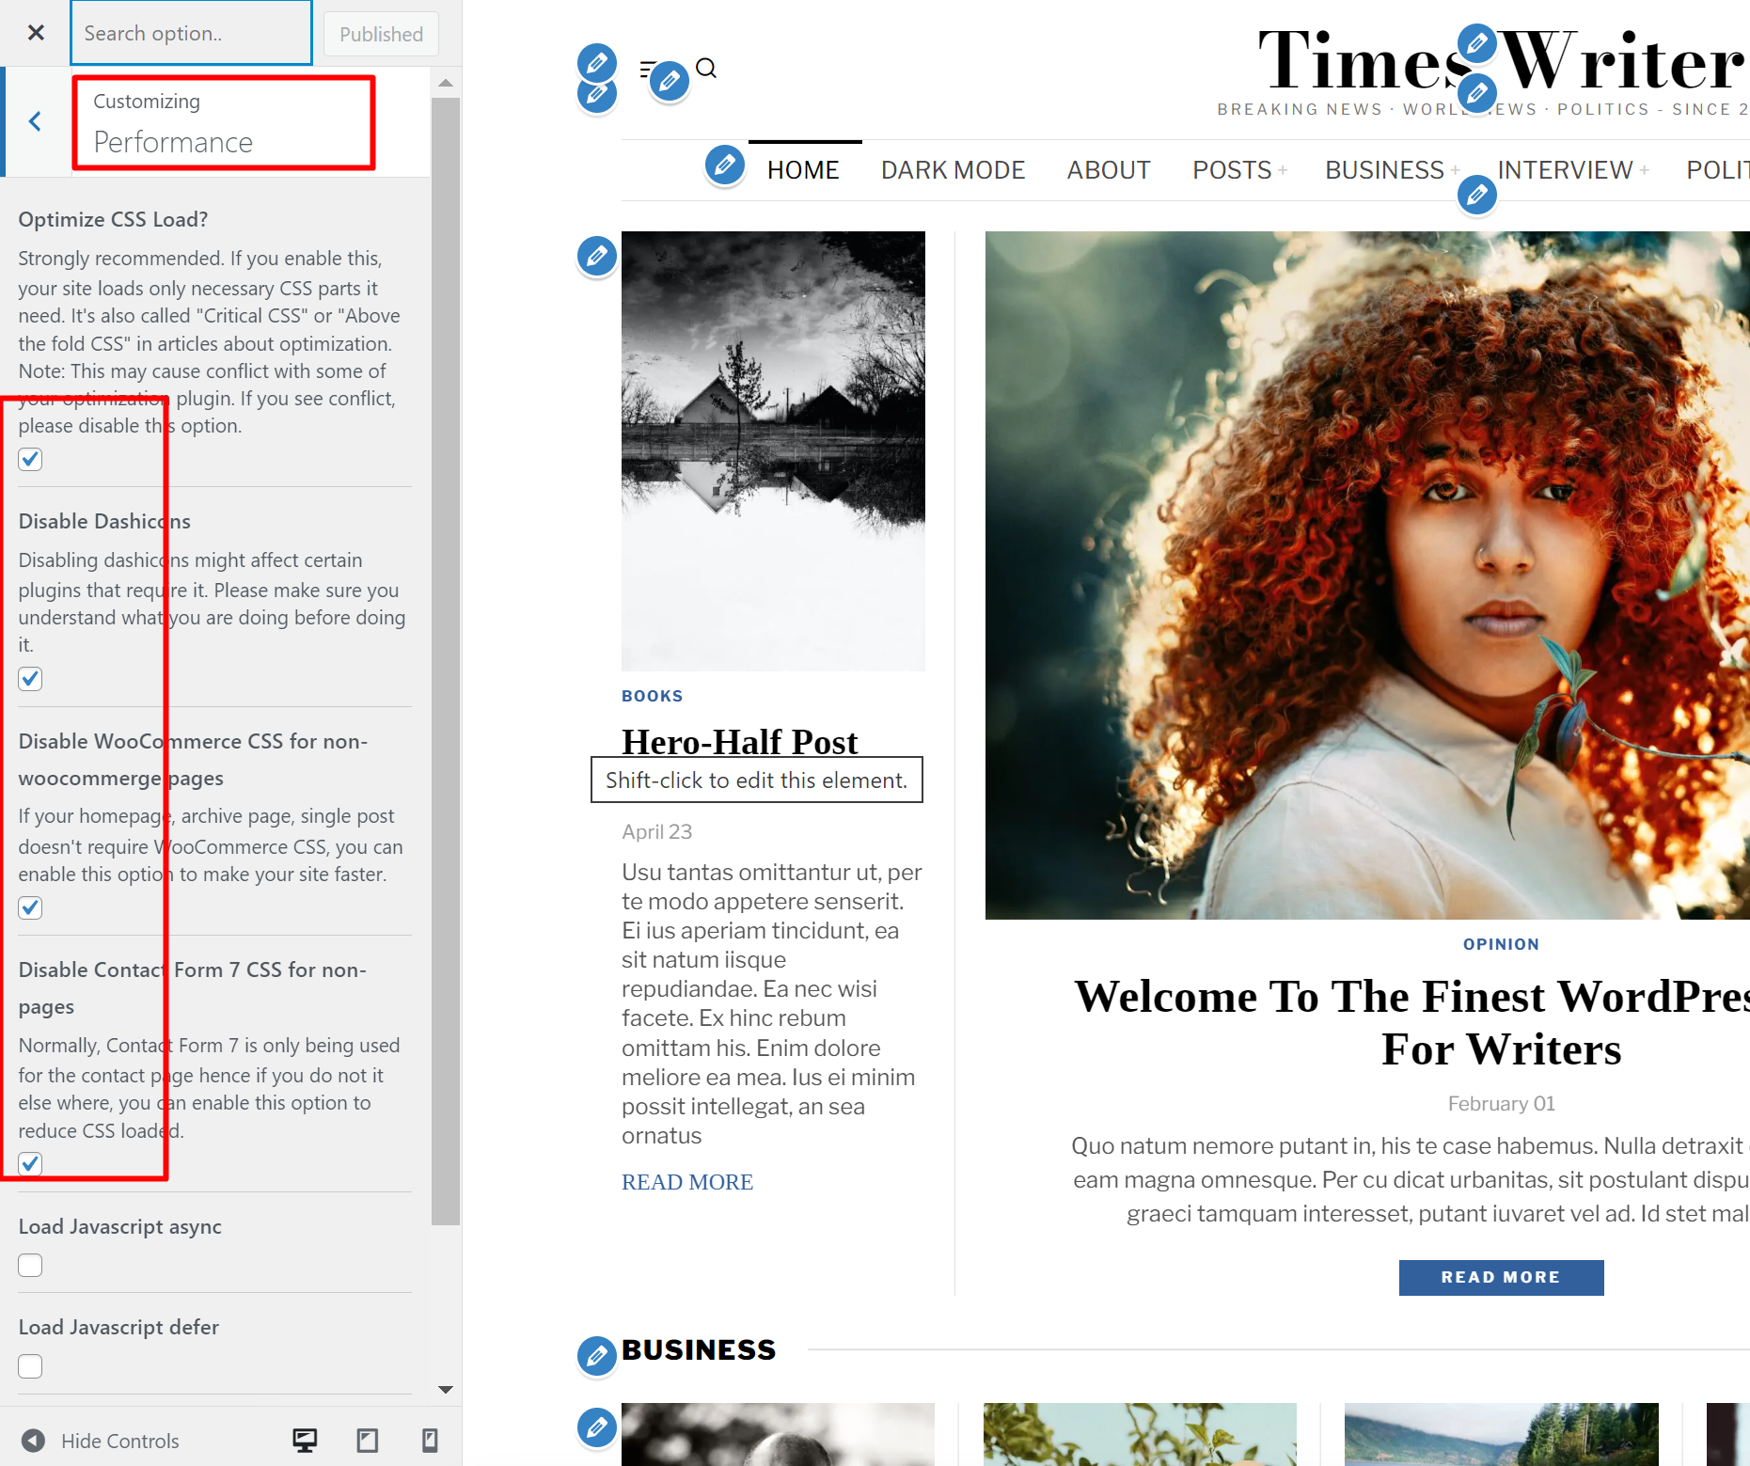
Task: Click edit pencil over the site tagline
Action: (x=1477, y=93)
